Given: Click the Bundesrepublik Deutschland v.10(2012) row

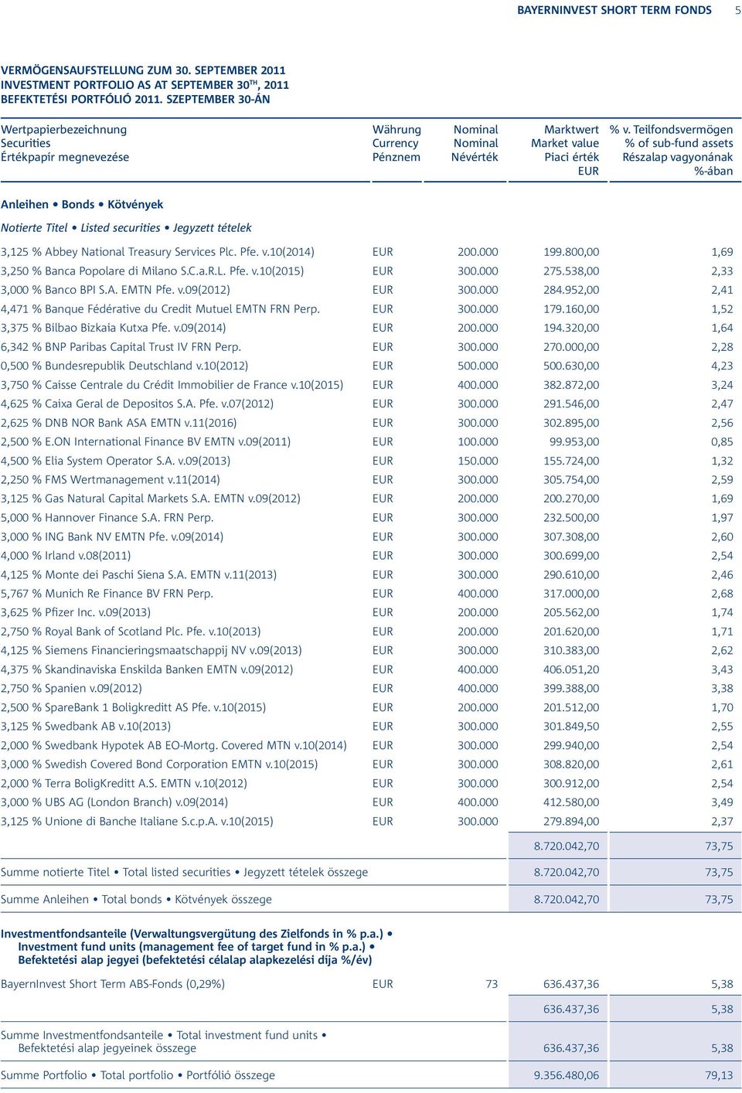Looking at the screenshot, I should pos(367,366).
